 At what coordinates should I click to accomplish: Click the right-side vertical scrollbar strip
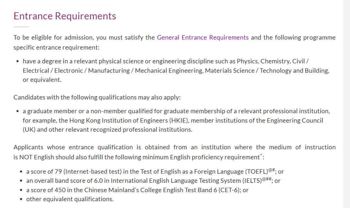[346, 104]
